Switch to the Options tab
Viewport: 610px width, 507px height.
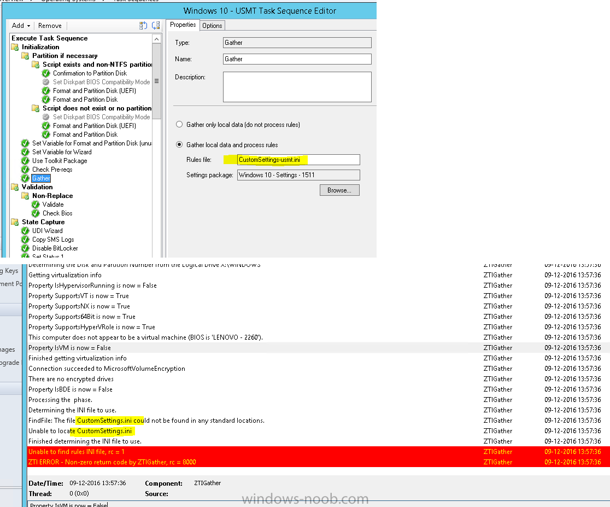[x=212, y=26]
